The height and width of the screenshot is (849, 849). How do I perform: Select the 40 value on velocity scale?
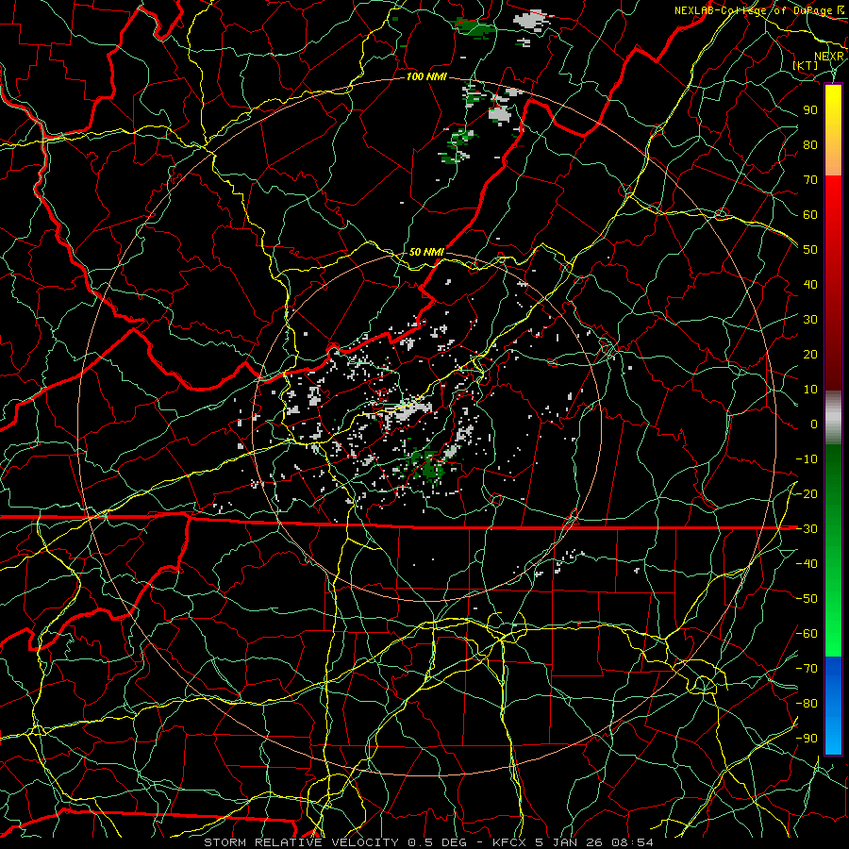810,285
